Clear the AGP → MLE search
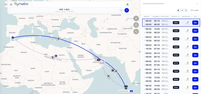 121,10
